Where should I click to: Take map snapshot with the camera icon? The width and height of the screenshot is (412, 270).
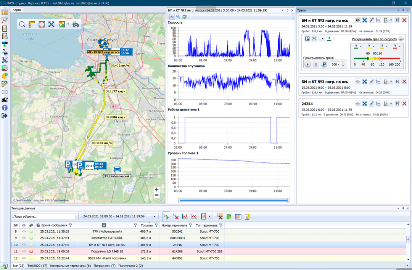point(76,25)
